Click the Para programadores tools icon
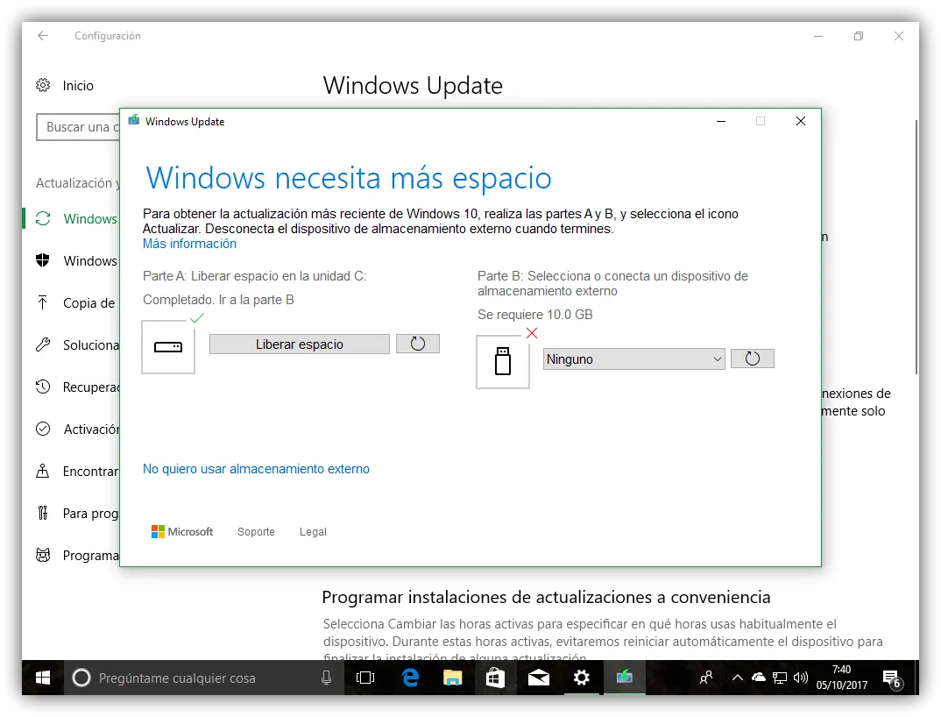This screenshot has height=717, width=941. pyautogui.click(x=43, y=513)
